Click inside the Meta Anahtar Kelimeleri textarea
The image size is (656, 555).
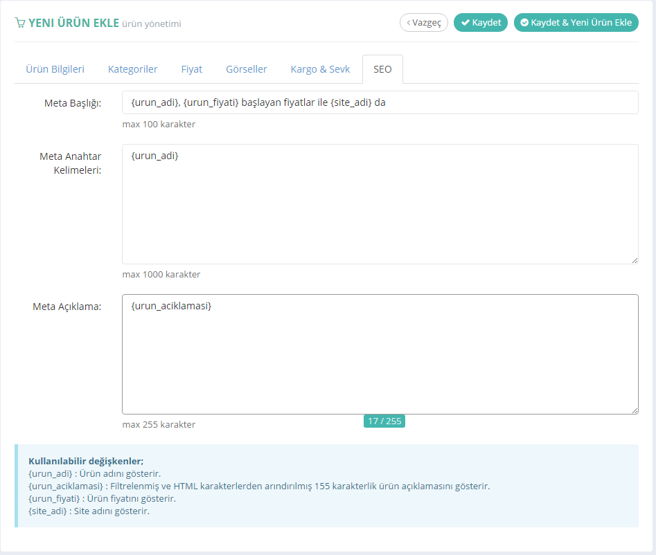(380, 203)
